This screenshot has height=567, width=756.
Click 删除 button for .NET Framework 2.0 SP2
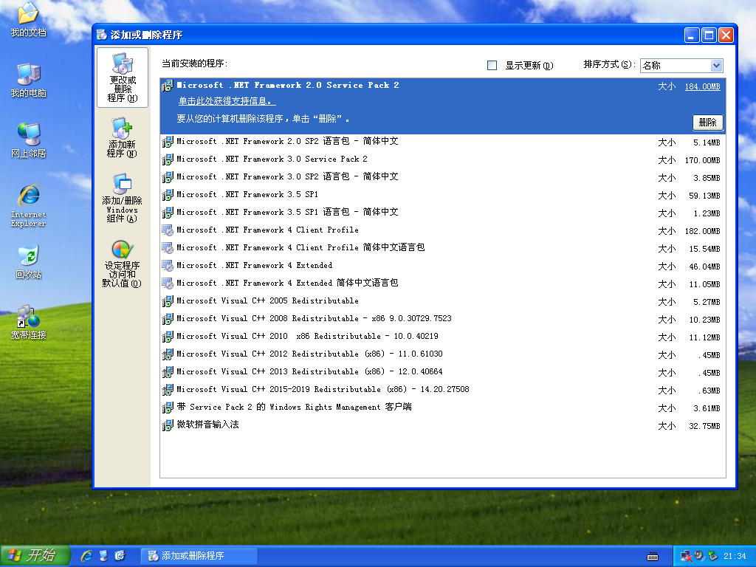click(x=707, y=123)
